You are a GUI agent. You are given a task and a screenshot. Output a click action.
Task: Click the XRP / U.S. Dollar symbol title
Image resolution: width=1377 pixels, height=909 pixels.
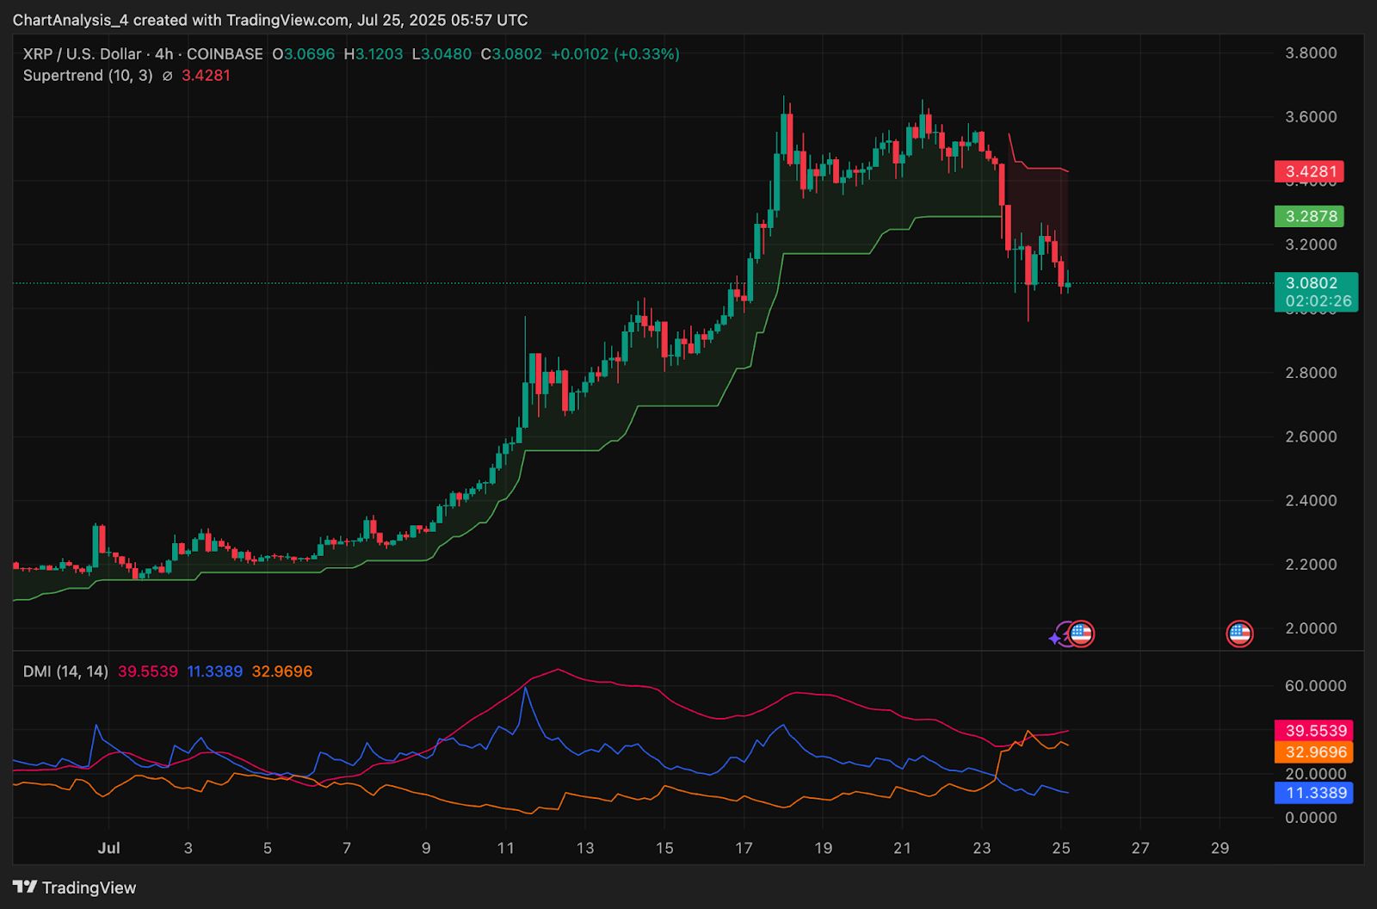pyautogui.click(x=82, y=54)
